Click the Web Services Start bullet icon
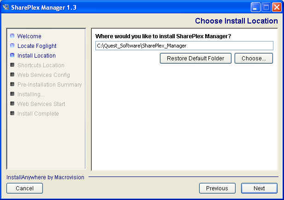284x200 pixels. 12,104
